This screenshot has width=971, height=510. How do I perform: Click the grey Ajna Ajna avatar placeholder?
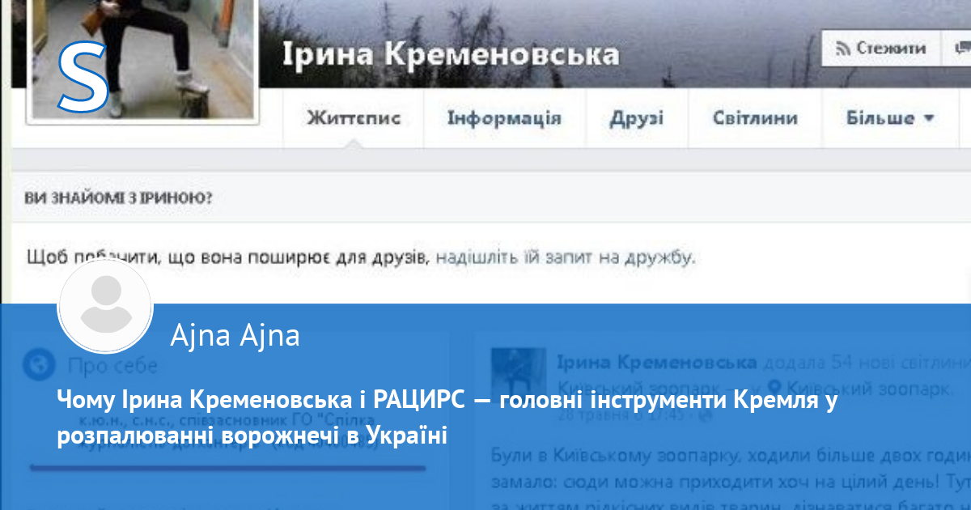pos(105,307)
